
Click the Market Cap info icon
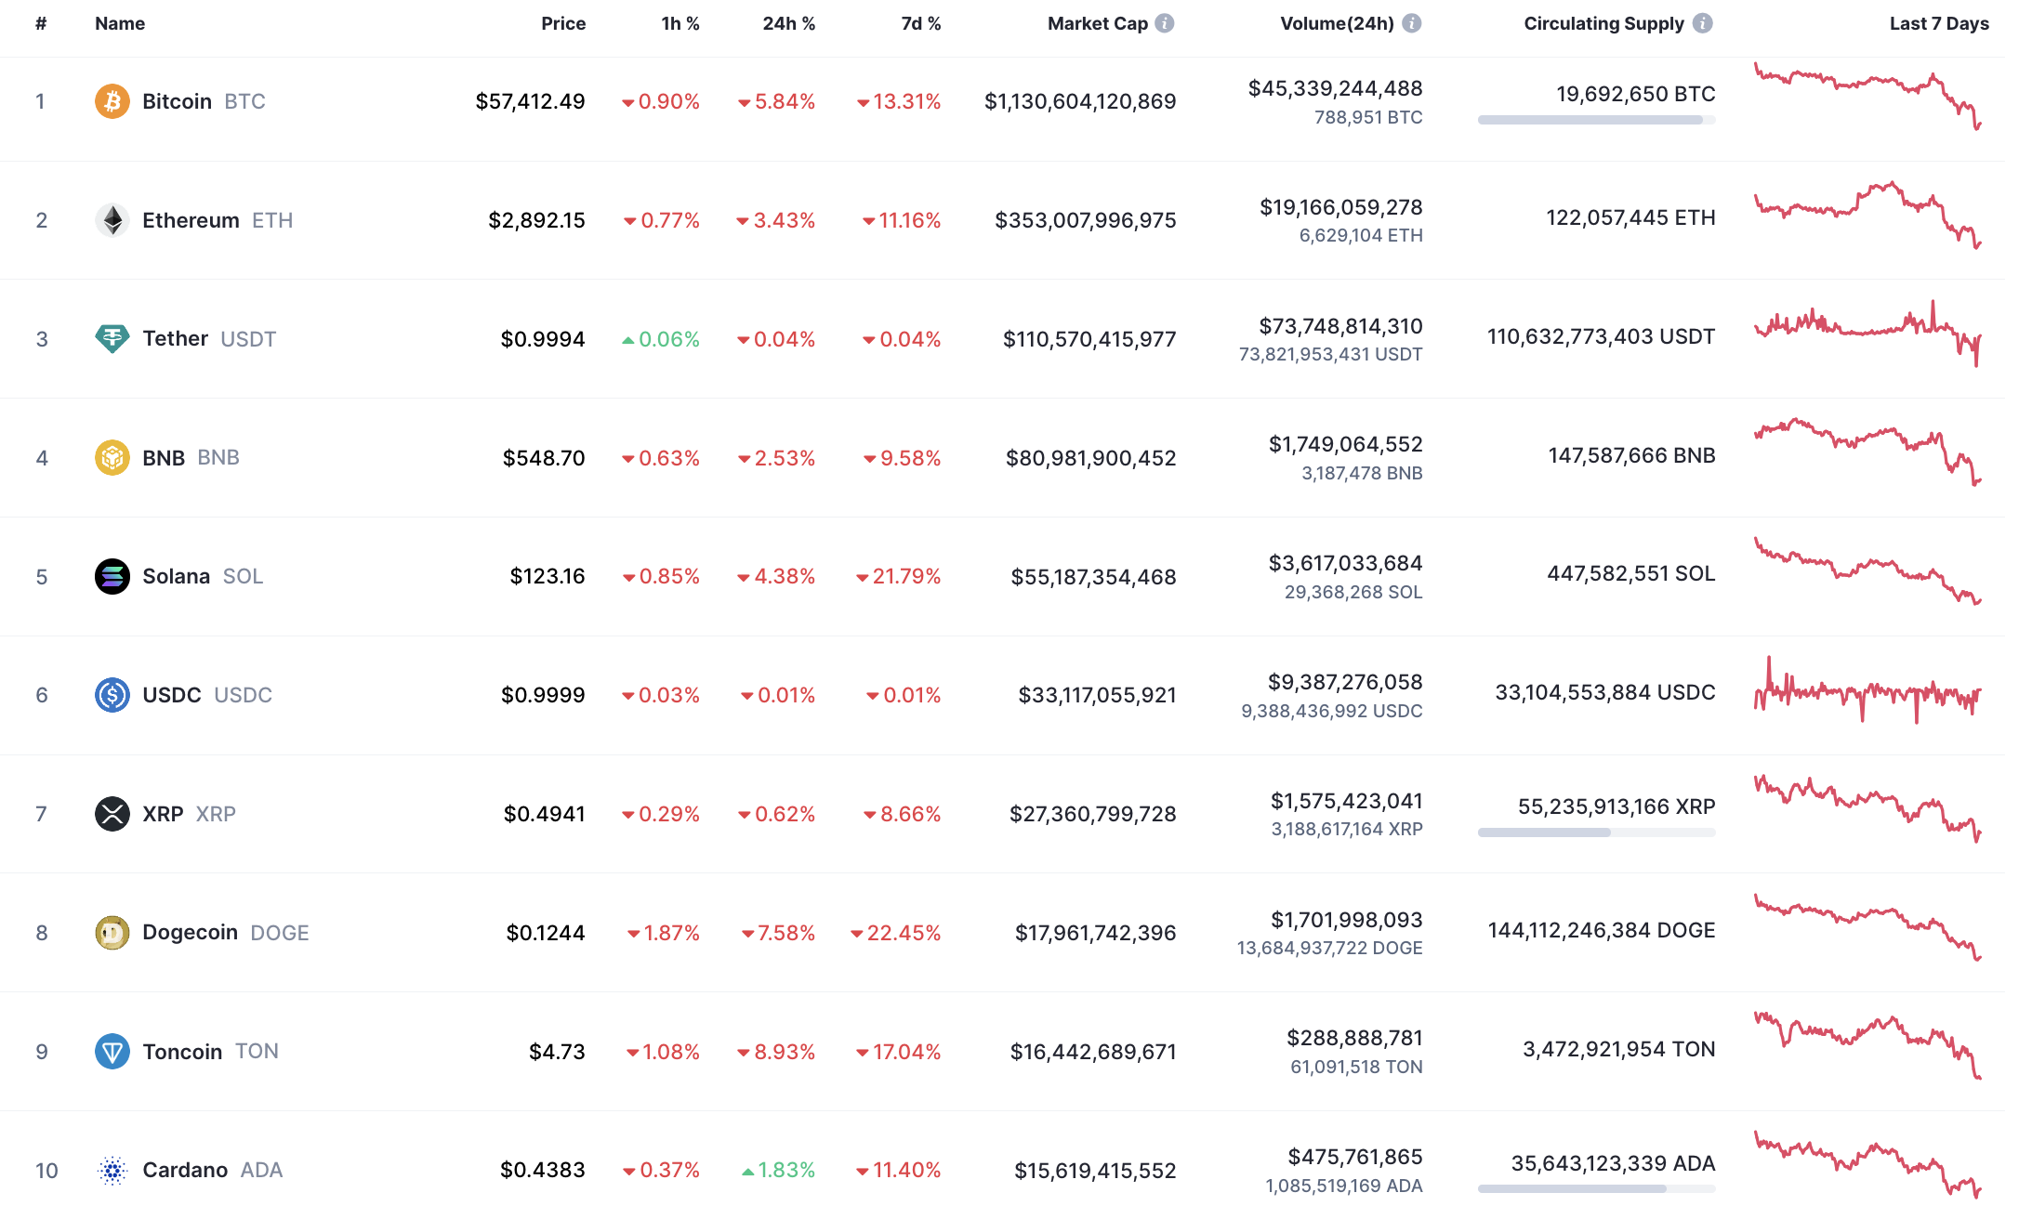1164,23
